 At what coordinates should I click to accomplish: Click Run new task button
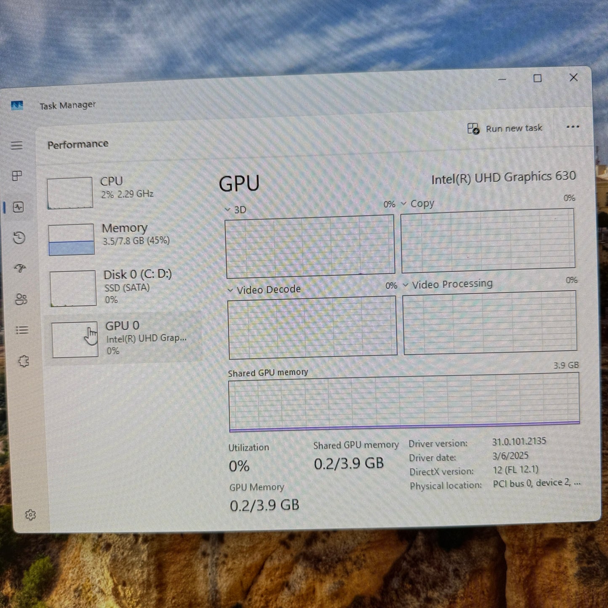[505, 128]
